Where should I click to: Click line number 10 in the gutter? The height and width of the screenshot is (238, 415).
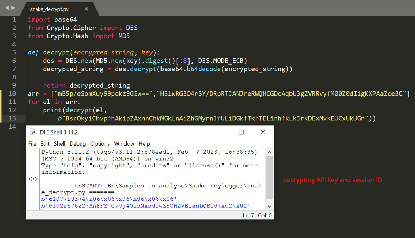(12, 94)
